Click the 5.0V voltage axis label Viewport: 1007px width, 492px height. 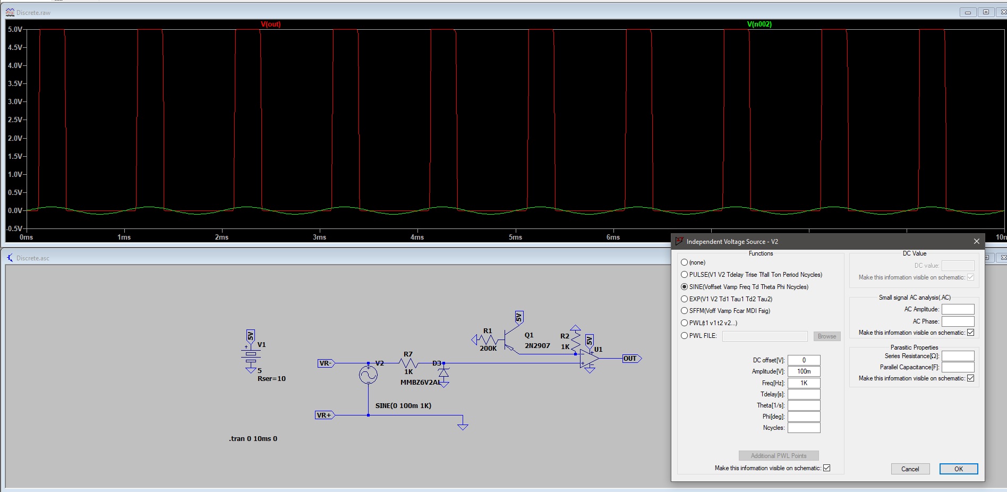[15, 30]
